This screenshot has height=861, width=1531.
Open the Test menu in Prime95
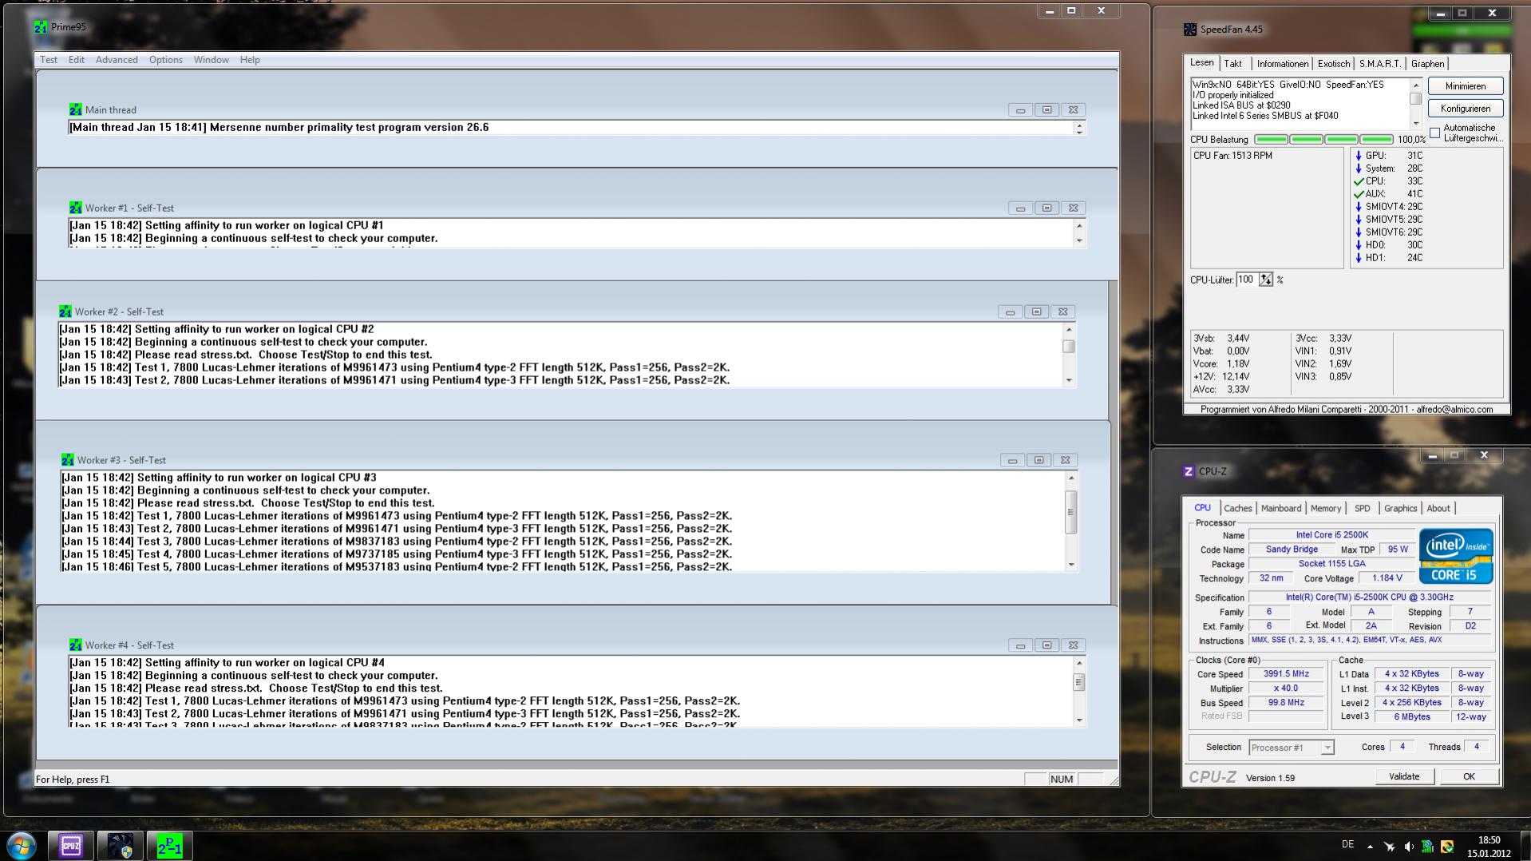pos(49,60)
